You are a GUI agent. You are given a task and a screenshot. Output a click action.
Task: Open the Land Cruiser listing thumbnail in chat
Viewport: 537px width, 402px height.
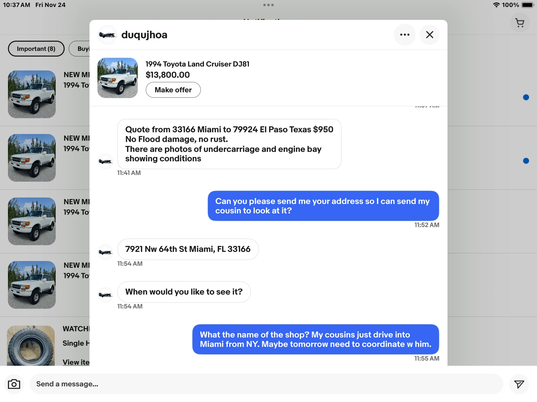[117, 78]
